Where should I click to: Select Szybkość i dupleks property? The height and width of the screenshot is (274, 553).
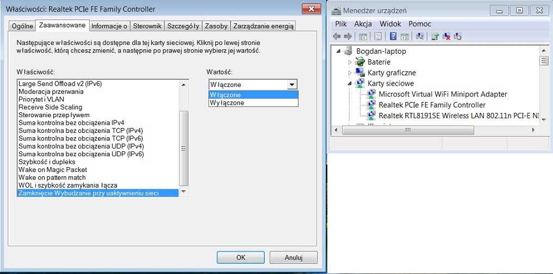[98, 162]
